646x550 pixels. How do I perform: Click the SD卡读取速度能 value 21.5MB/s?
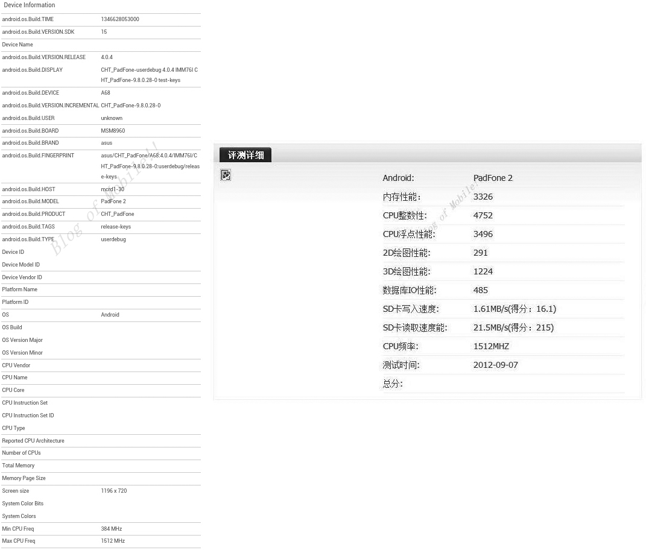coord(513,328)
